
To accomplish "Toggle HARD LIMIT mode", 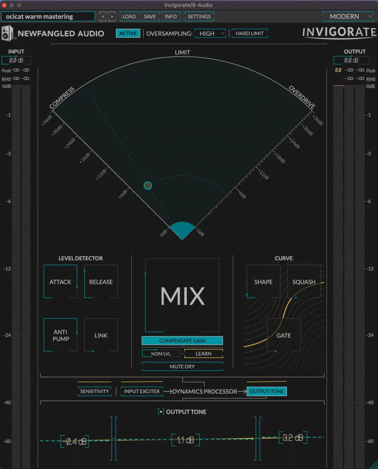I will [249, 34].
